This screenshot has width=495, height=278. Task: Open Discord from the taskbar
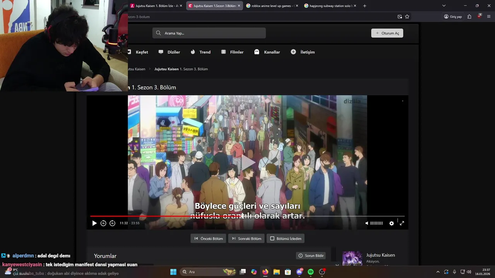click(299, 272)
